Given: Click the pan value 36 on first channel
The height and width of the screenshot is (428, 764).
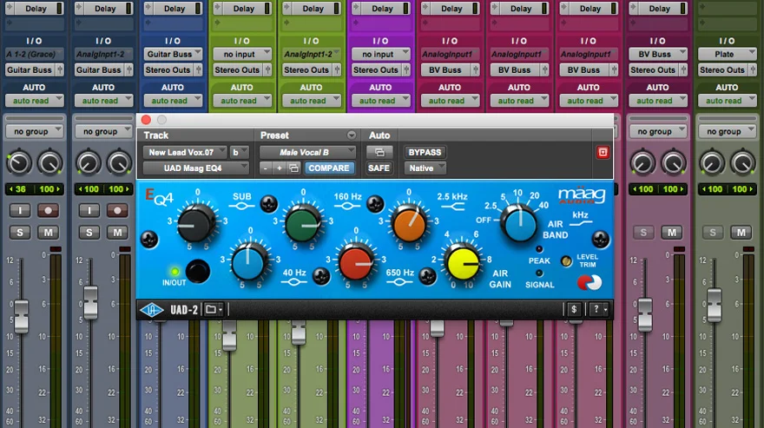Looking at the screenshot, I should pyautogui.click(x=20, y=189).
